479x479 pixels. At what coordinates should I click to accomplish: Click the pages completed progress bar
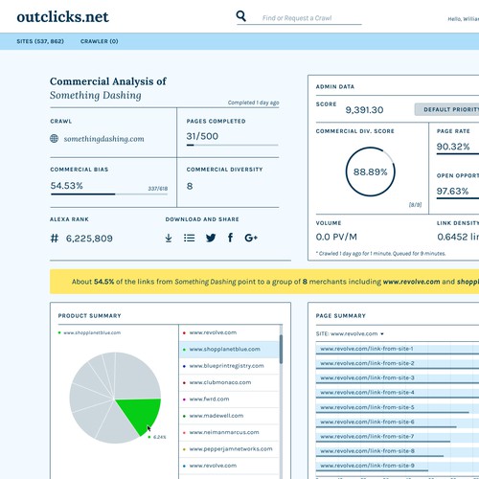(232, 145)
